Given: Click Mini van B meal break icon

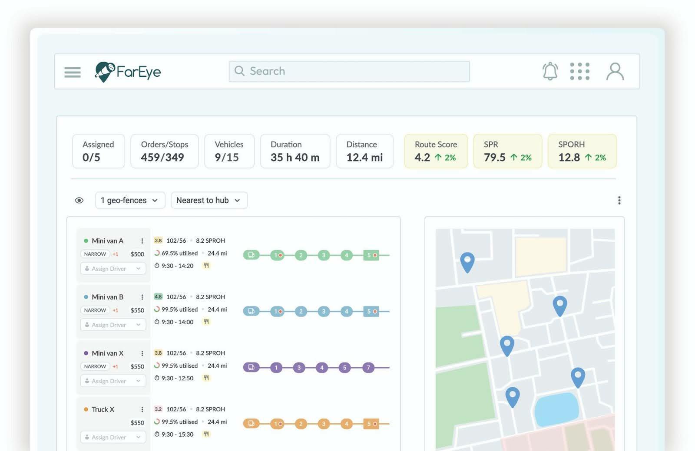Looking at the screenshot, I should [x=206, y=322].
